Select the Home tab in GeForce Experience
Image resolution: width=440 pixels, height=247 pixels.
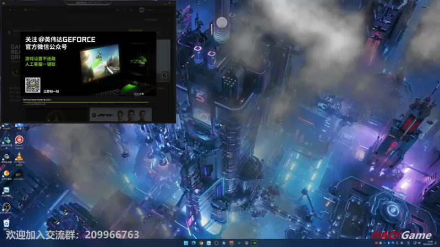coord(13,10)
